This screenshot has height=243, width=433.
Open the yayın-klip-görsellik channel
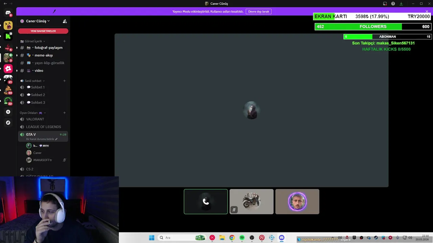click(43, 63)
